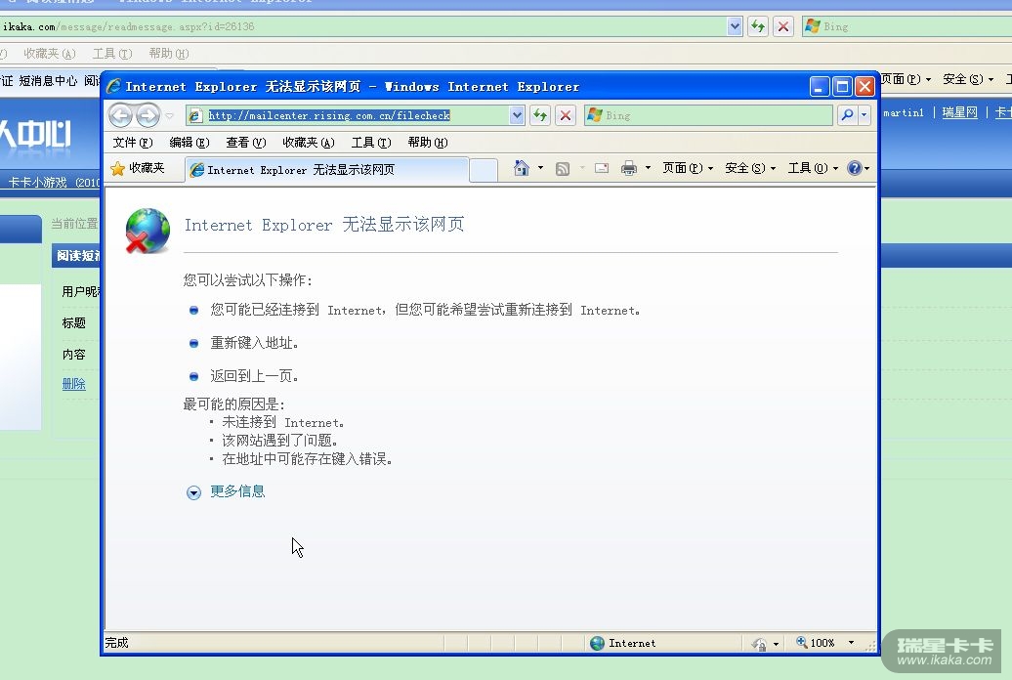Click Refresh icon in background IE window
Screen dimensions: 1012x680
pyautogui.click(x=758, y=26)
